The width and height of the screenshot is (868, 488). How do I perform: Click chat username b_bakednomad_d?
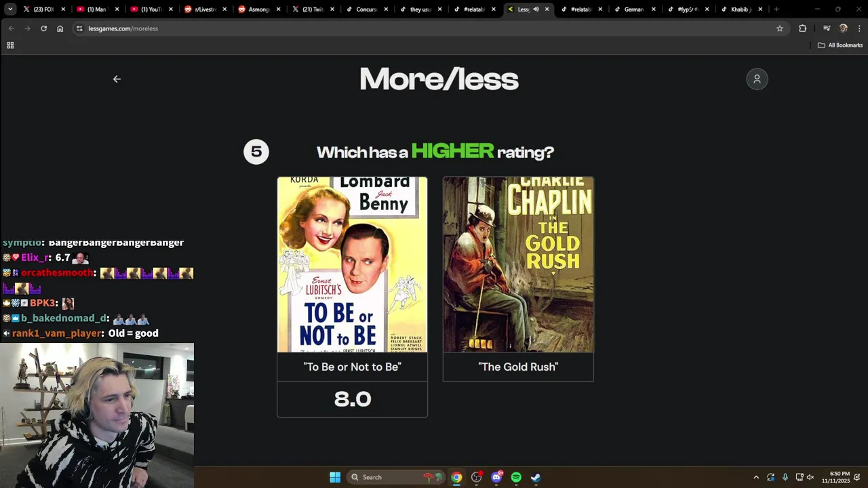(x=64, y=319)
